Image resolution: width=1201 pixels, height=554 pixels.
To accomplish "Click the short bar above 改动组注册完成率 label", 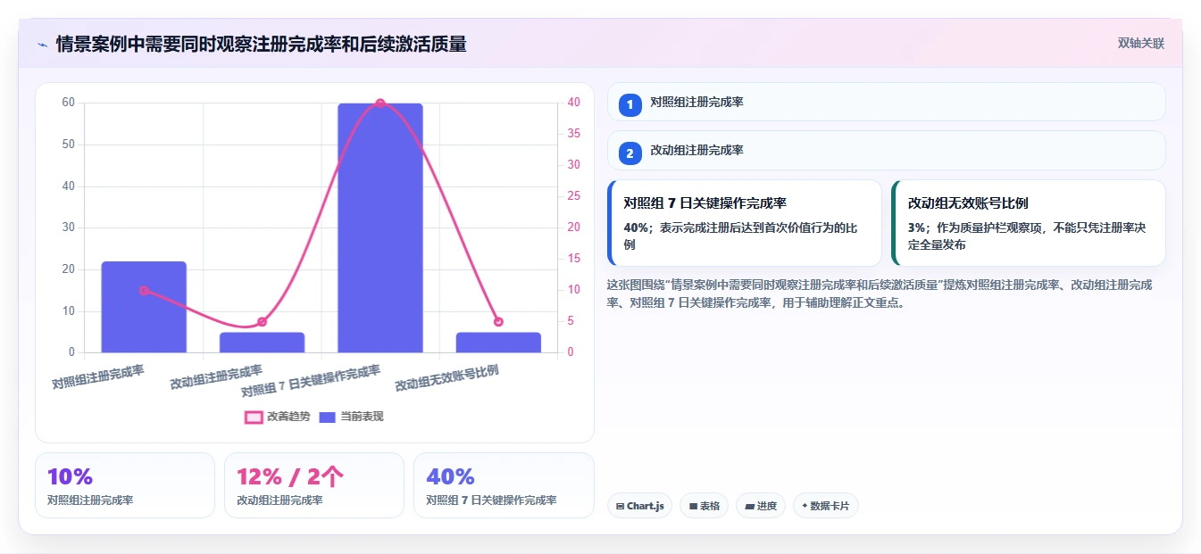I will coord(262,343).
